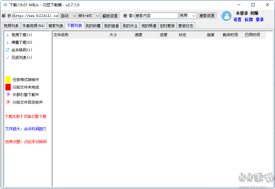Image resolution: width=275 pixels, height=189 pixels.
Task: Switch to the 我的追番 tab
Action: pos(112,26)
